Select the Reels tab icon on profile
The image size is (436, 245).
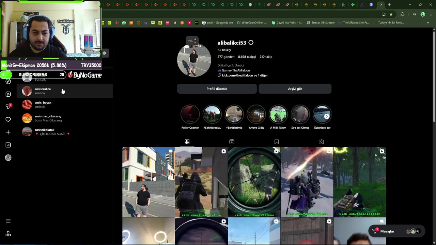pyautogui.click(x=232, y=142)
